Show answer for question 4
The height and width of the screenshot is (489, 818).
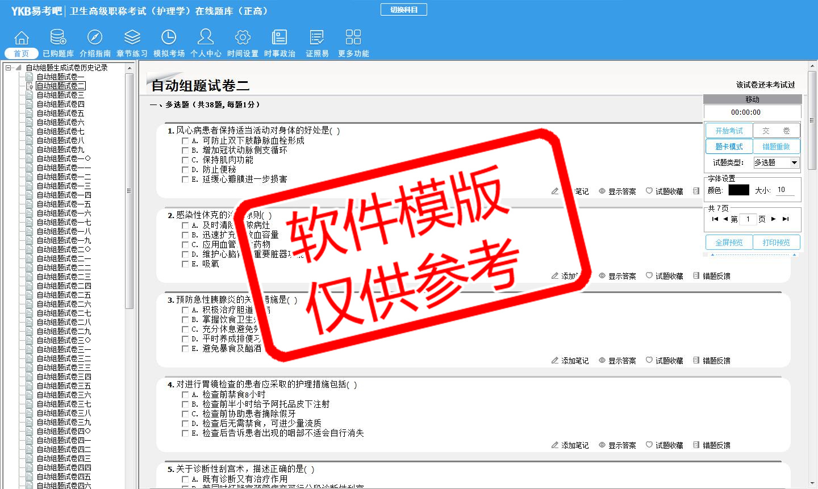click(617, 445)
